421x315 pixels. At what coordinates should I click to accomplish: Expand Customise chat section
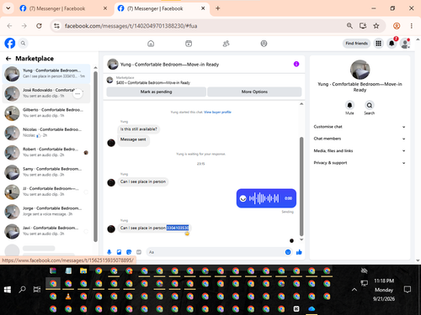point(360,127)
